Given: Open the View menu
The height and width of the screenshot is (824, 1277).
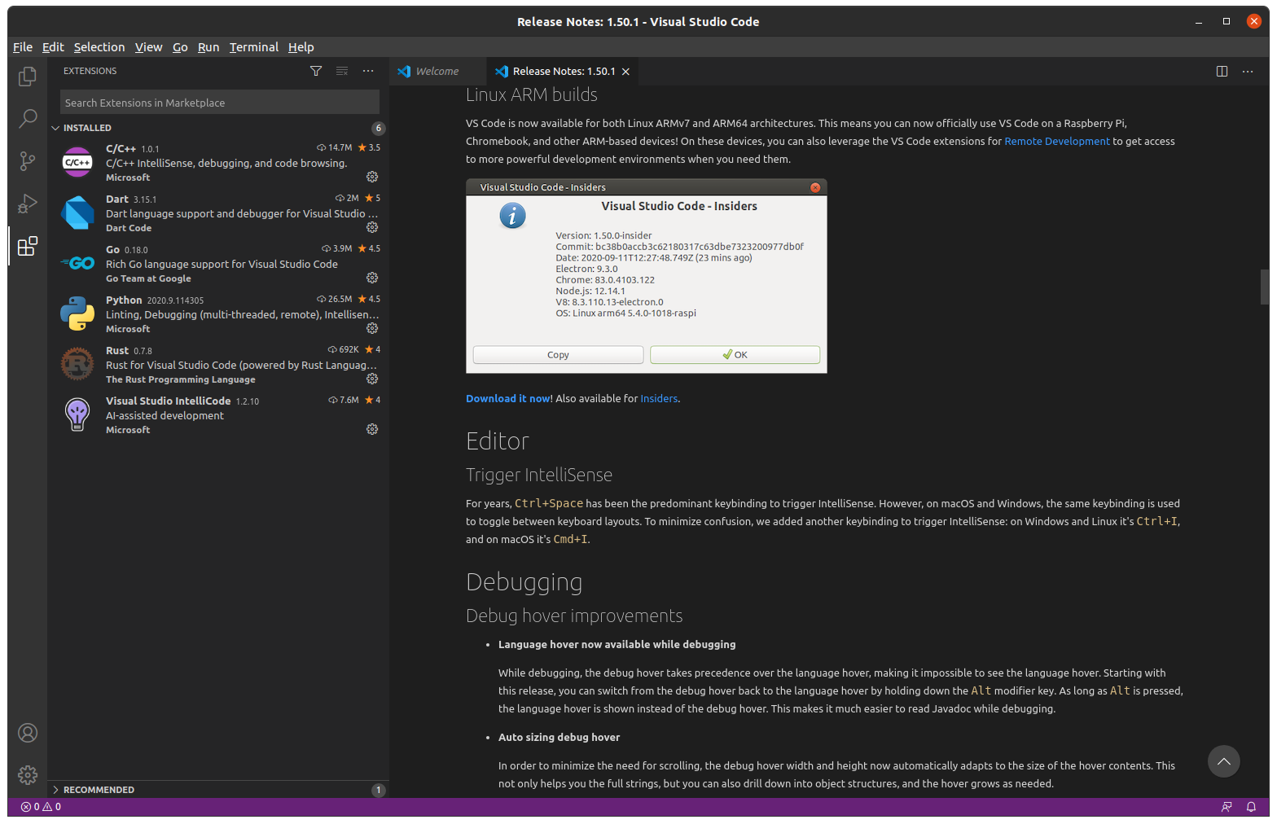Looking at the screenshot, I should coord(148,47).
